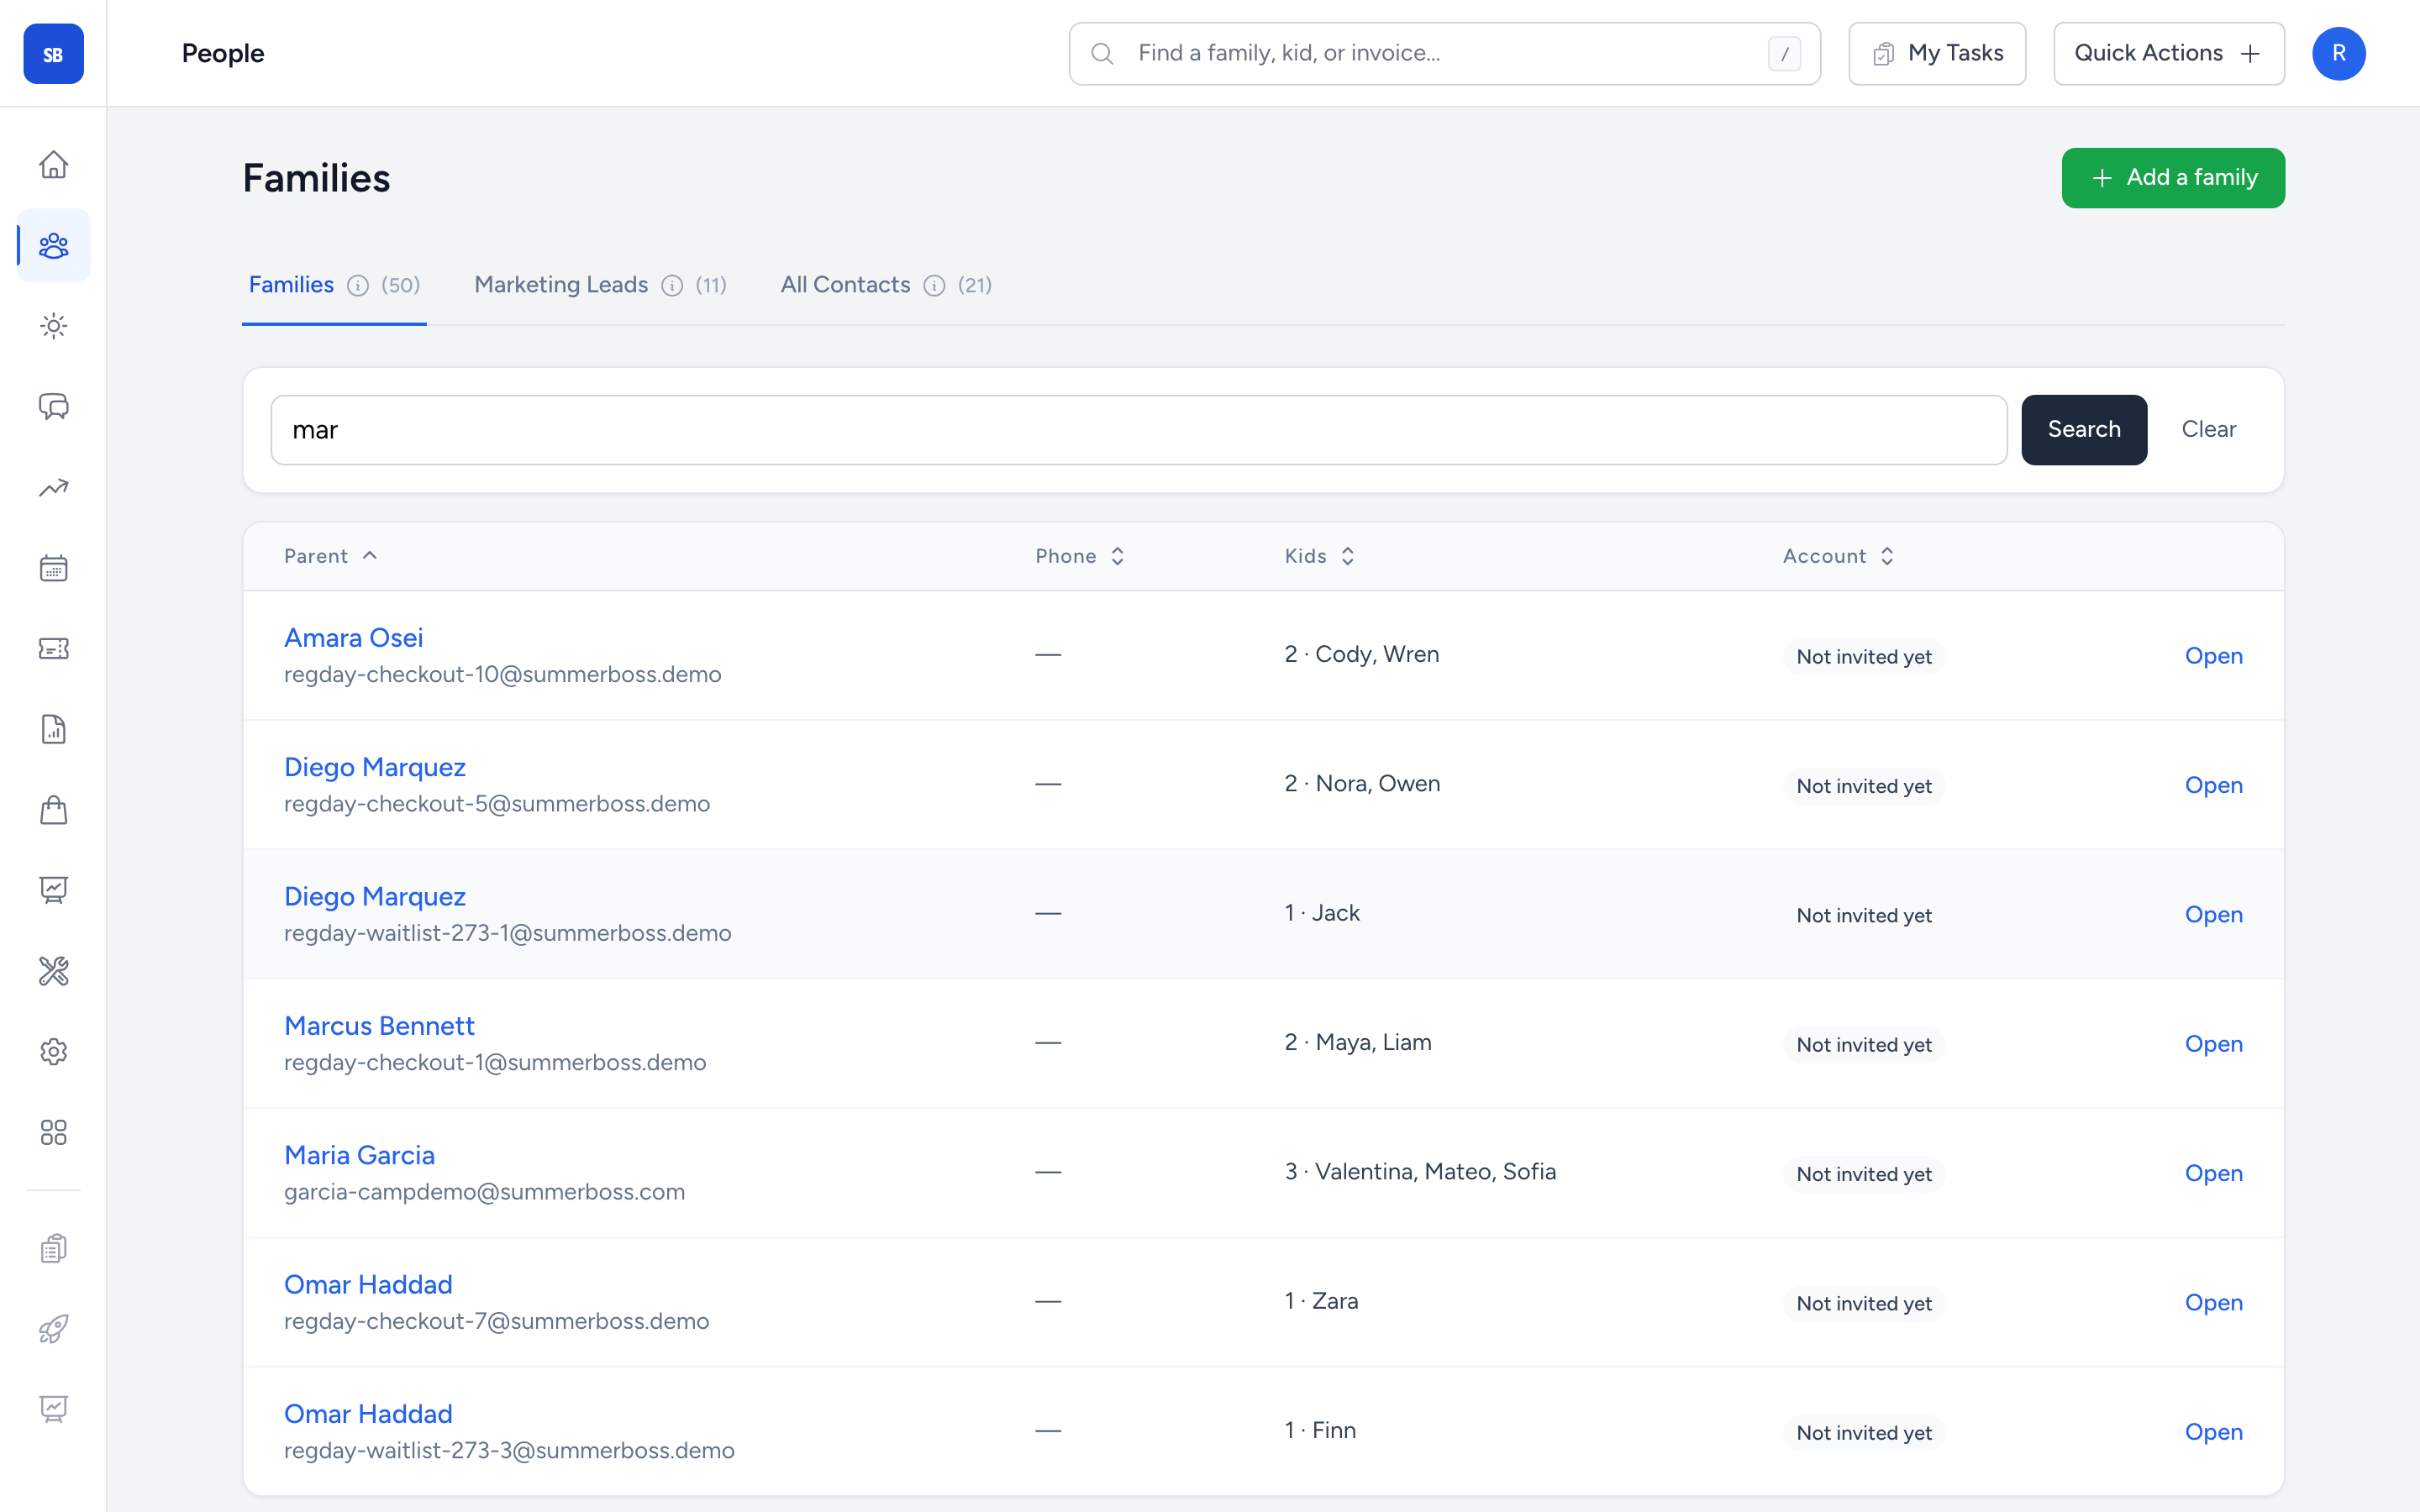This screenshot has width=2420, height=1512.
Task: Open the shopping bag sidebar icon
Action: 53,810
